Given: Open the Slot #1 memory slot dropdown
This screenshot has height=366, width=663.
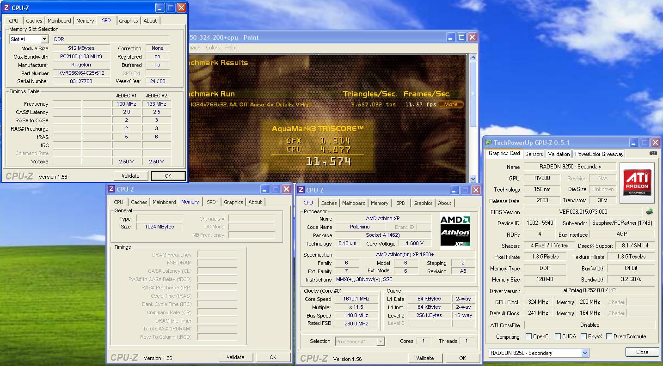Looking at the screenshot, I should tap(44, 39).
